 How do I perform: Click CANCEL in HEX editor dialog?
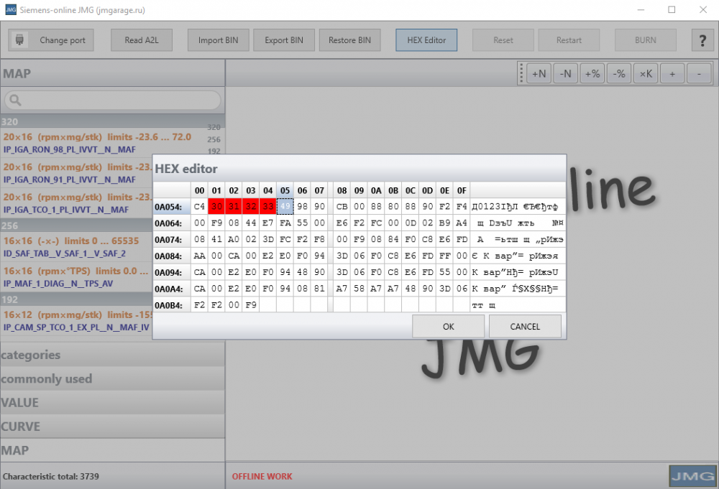[525, 327]
